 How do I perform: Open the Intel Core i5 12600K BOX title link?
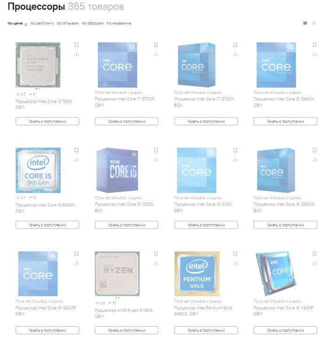[284, 207]
